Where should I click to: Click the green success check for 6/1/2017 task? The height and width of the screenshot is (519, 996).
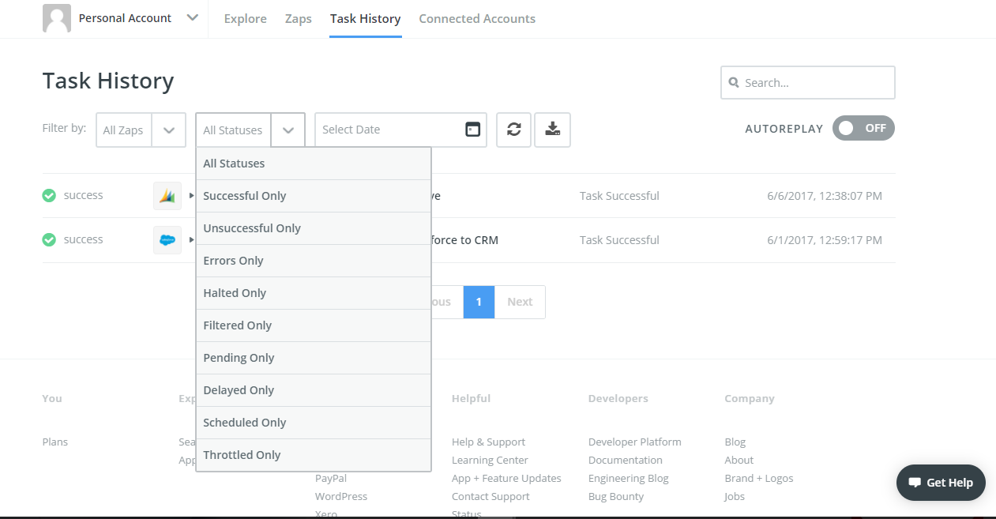click(x=49, y=239)
